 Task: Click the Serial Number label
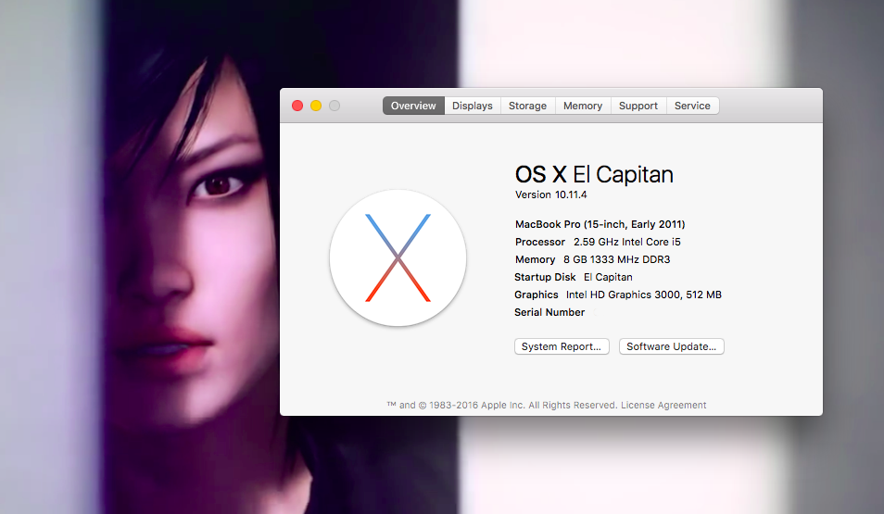(549, 312)
